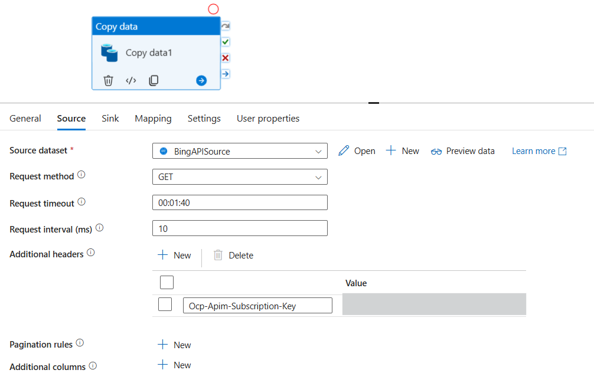The height and width of the screenshot is (383, 594).
Task: Click Learn more link
Action: click(533, 151)
